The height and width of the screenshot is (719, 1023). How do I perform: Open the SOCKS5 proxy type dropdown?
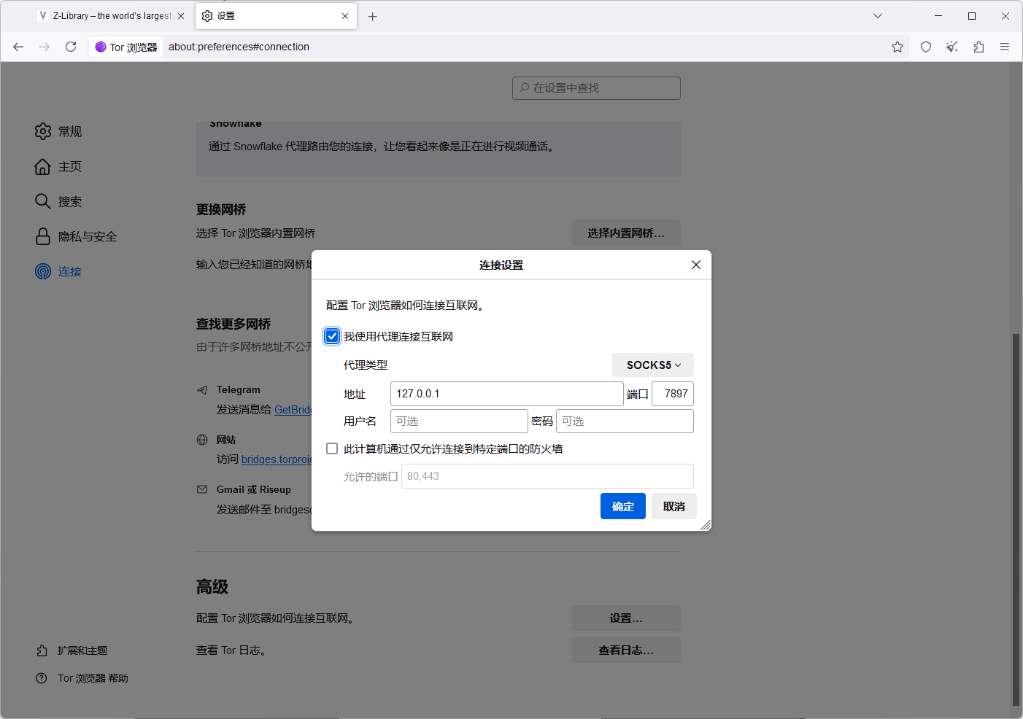tap(653, 365)
